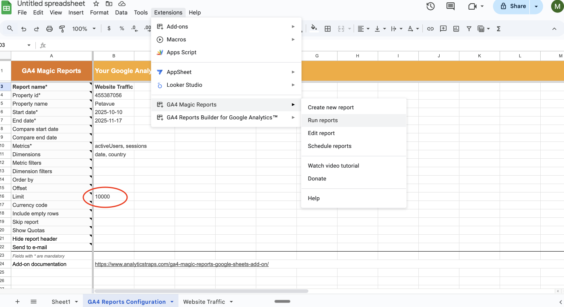The width and height of the screenshot is (564, 307).
Task: Open the Looker Studio submenu
Action: coord(226,85)
